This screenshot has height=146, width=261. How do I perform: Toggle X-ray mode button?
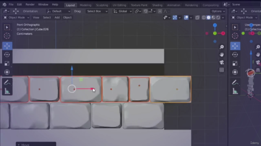click(197, 17)
